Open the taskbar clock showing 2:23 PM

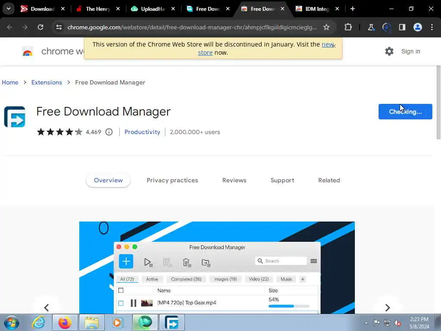tap(419, 323)
